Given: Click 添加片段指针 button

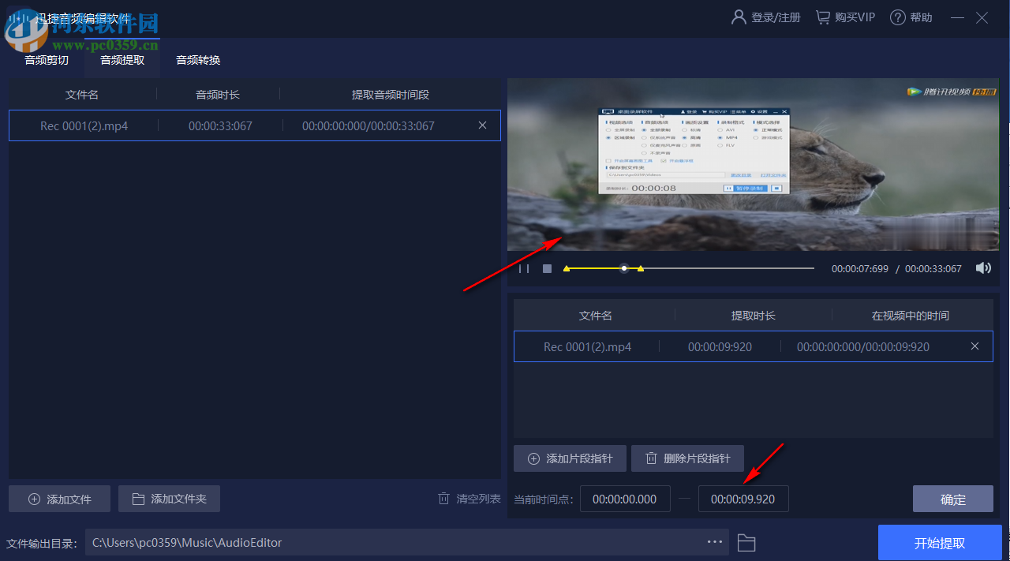Looking at the screenshot, I should coord(569,458).
